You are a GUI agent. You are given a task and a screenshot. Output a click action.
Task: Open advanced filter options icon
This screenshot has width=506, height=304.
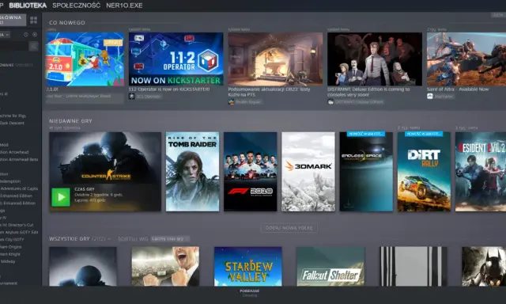click(33, 46)
